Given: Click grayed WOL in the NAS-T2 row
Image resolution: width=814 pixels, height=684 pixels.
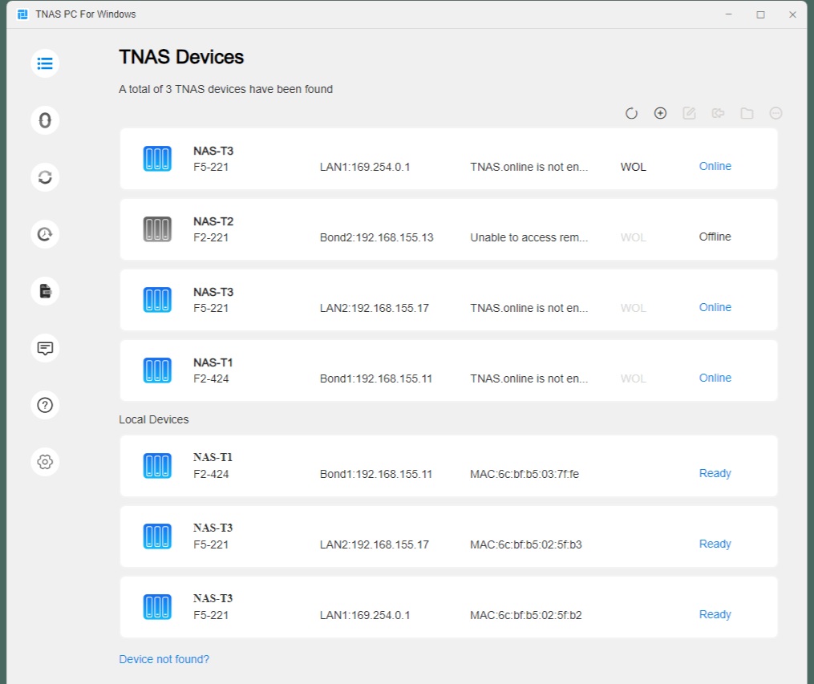Looking at the screenshot, I should tap(634, 237).
